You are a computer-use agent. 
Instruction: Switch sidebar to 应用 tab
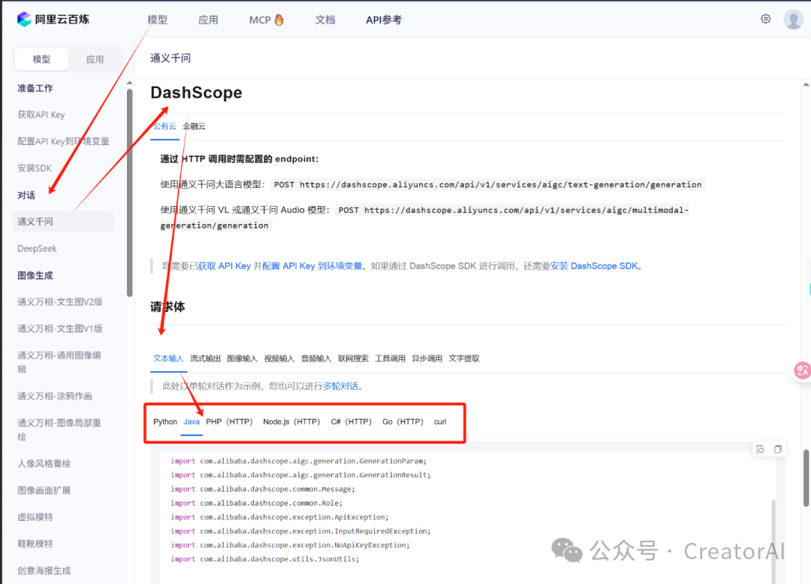tap(95, 59)
